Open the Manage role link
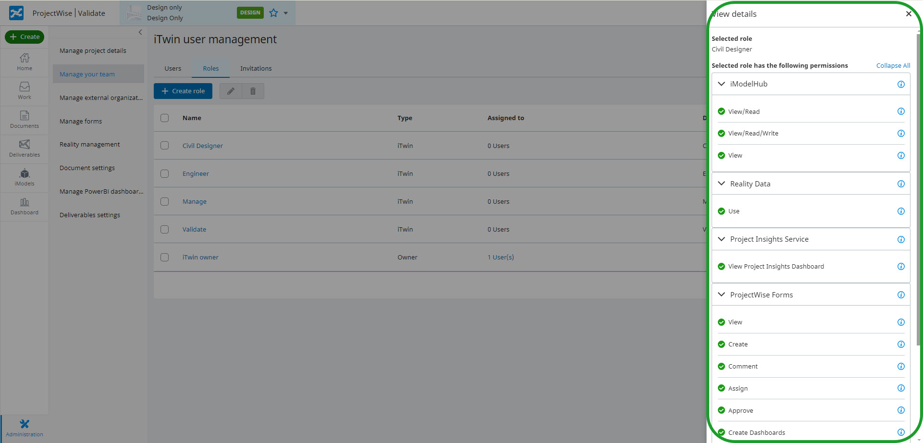This screenshot has width=923, height=443. (x=195, y=201)
